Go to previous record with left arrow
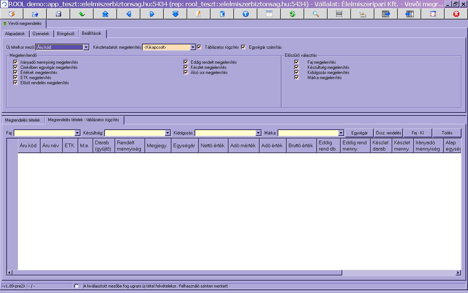The image size is (468, 293). 128,14
